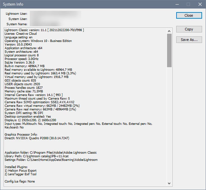Click the scrollbar down arrow
The width and height of the screenshot is (206, 190).
coord(169,183)
